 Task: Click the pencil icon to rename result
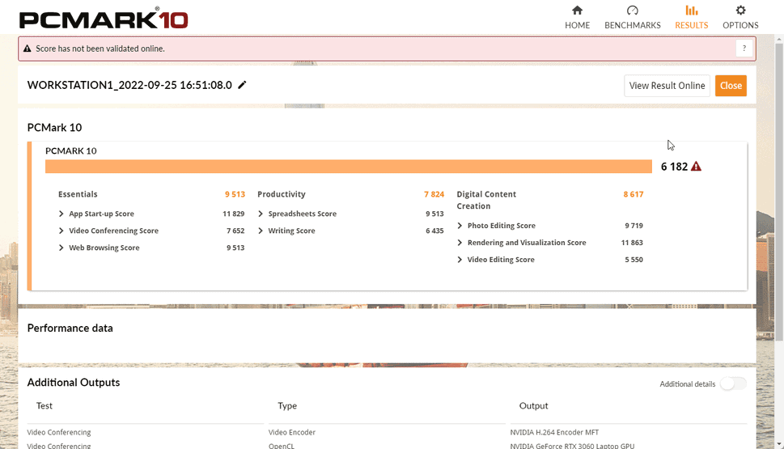[x=242, y=85]
